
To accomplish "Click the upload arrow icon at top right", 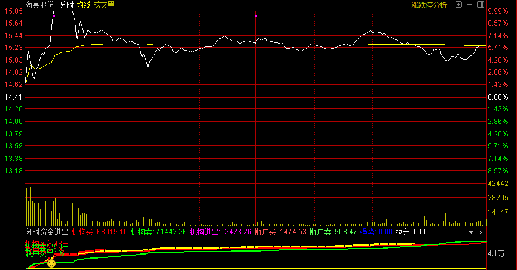I will pos(458,5).
